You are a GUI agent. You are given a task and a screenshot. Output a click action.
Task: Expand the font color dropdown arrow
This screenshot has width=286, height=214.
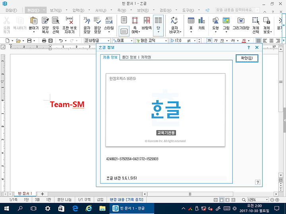tap(249, 41)
